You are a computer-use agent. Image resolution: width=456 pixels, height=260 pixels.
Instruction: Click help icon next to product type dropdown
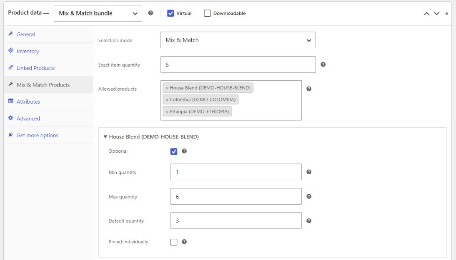click(150, 13)
